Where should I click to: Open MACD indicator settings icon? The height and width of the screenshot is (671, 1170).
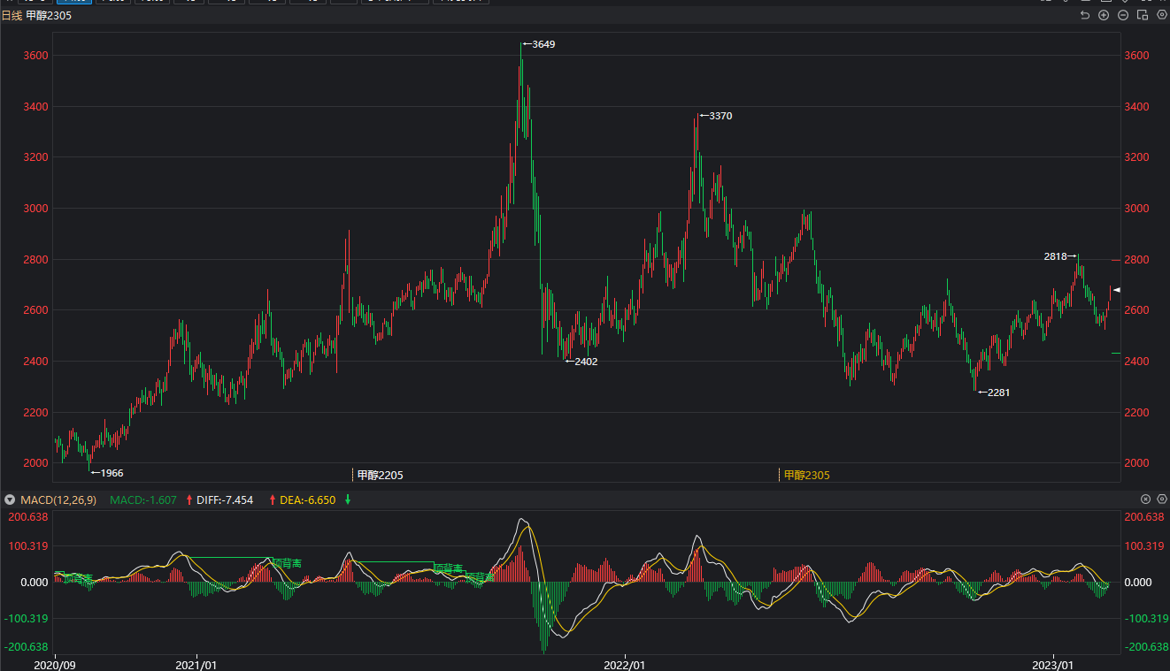pos(1162,499)
